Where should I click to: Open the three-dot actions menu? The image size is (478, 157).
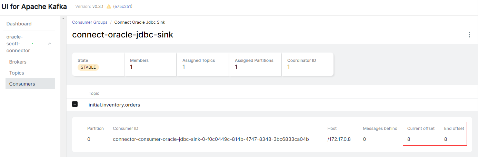pyautogui.click(x=469, y=35)
